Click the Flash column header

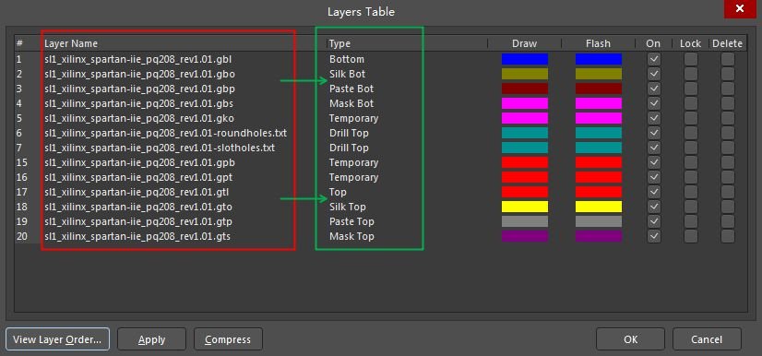598,43
